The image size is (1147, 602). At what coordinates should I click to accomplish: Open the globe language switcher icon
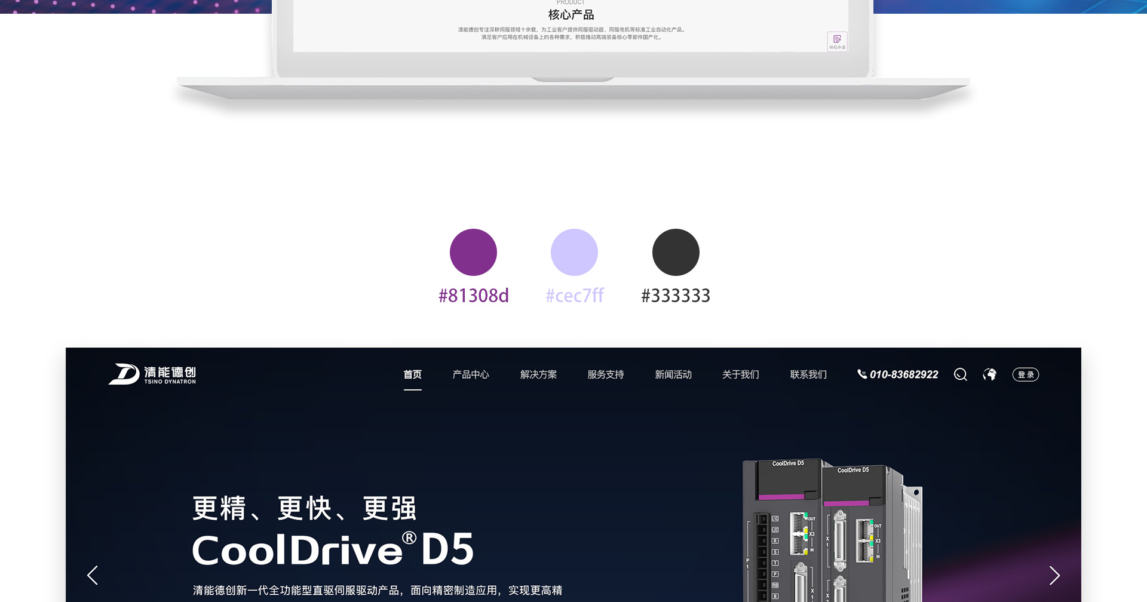click(990, 374)
